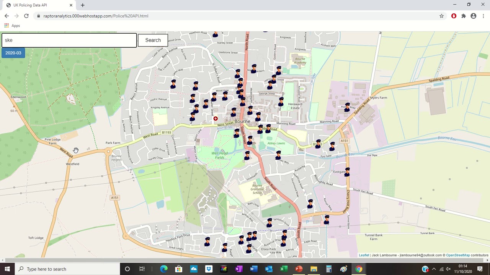Click the page's horizontal scrollbar right arrow

click(x=487, y=260)
